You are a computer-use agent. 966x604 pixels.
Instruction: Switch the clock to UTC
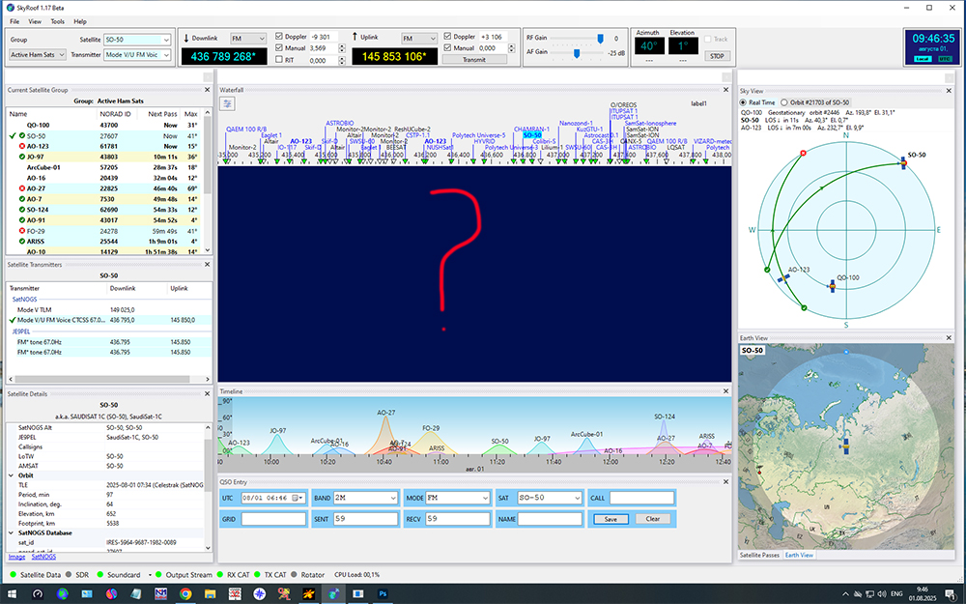pyautogui.click(x=945, y=59)
